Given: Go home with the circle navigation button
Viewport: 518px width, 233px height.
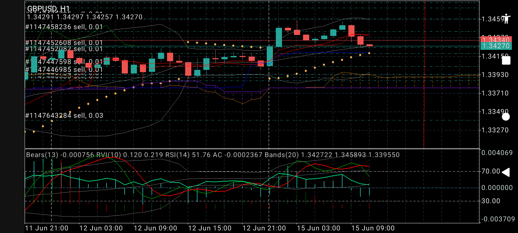Looking at the screenshot, I should coord(506,116).
